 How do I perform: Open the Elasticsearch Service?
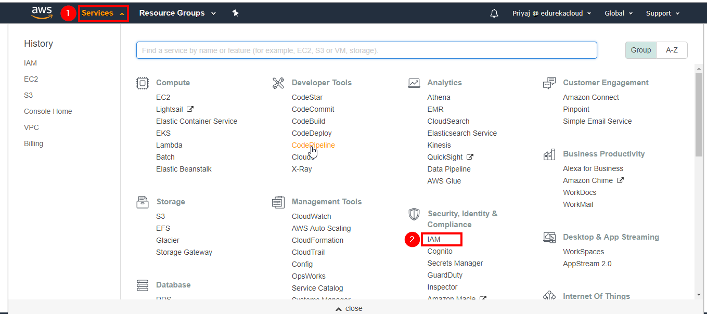click(462, 133)
